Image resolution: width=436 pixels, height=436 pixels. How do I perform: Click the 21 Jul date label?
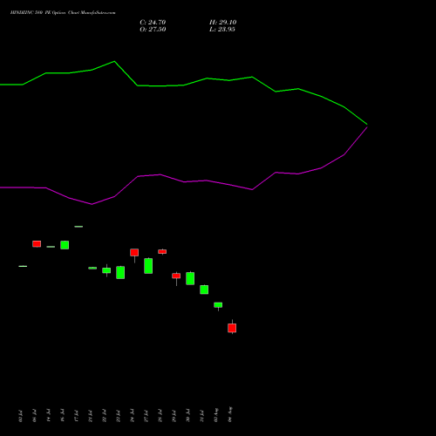91,416
